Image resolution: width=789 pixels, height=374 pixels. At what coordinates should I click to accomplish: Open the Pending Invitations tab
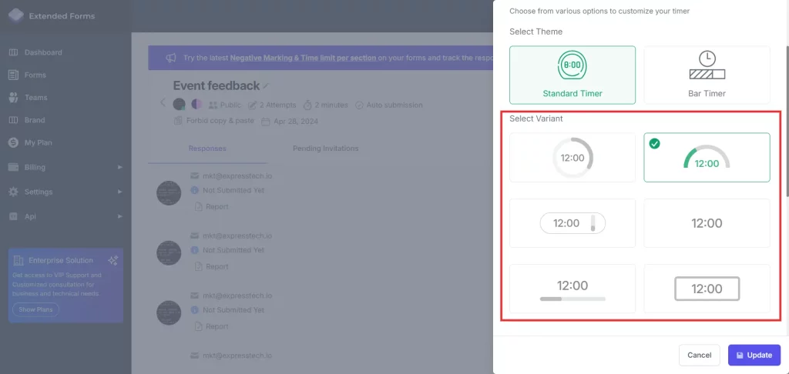(325, 149)
